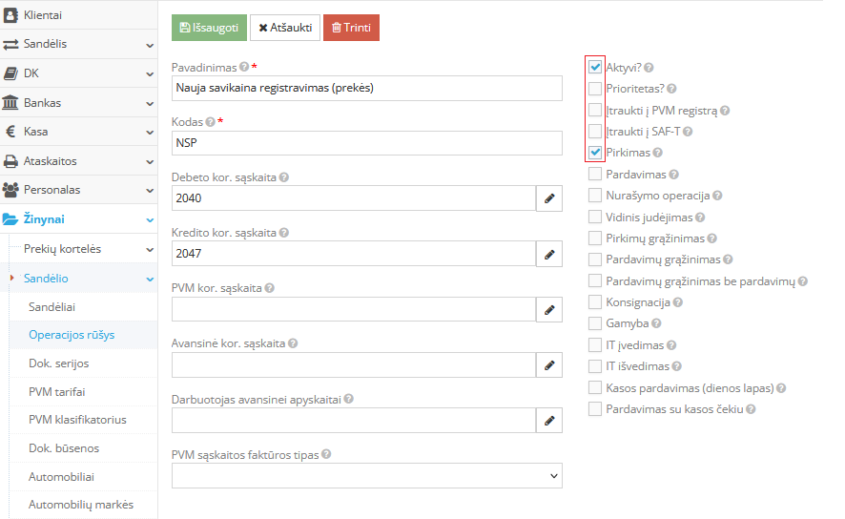Select Dok. serijos menu item
This screenshot has width=845, height=519.
(x=59, y=363)
